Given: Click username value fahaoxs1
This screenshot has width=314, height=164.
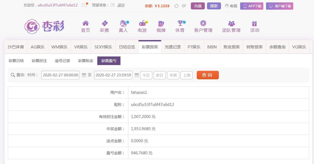Looking at the screenshot, I should coord(139,92).
